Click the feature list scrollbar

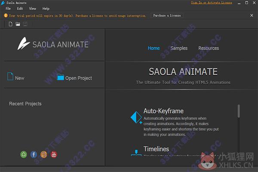tap(239, 111)
